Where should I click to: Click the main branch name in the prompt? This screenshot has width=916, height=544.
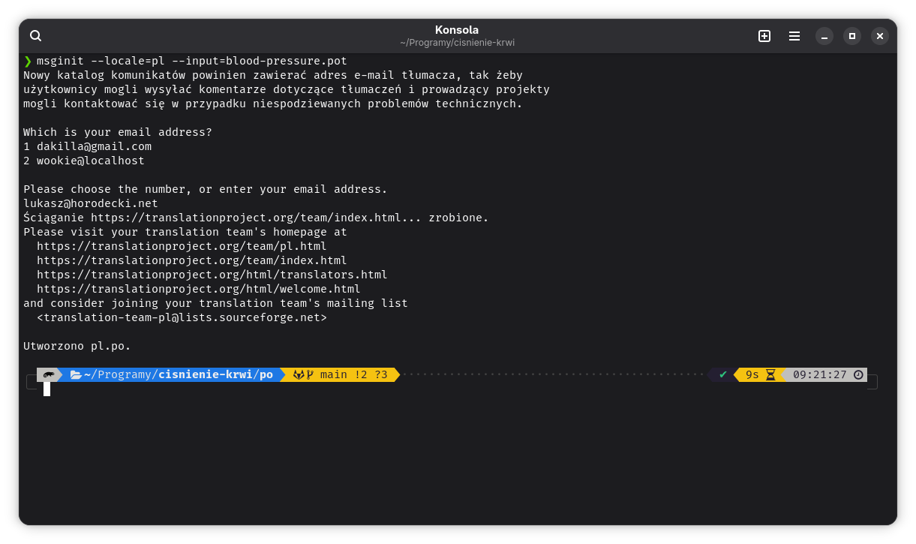[x=334, y=374]
